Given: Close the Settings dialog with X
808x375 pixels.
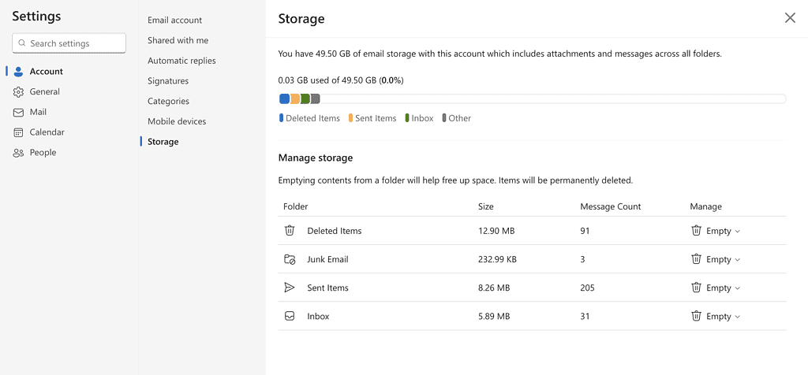Looking at the screenshot, I should (790, 19).
